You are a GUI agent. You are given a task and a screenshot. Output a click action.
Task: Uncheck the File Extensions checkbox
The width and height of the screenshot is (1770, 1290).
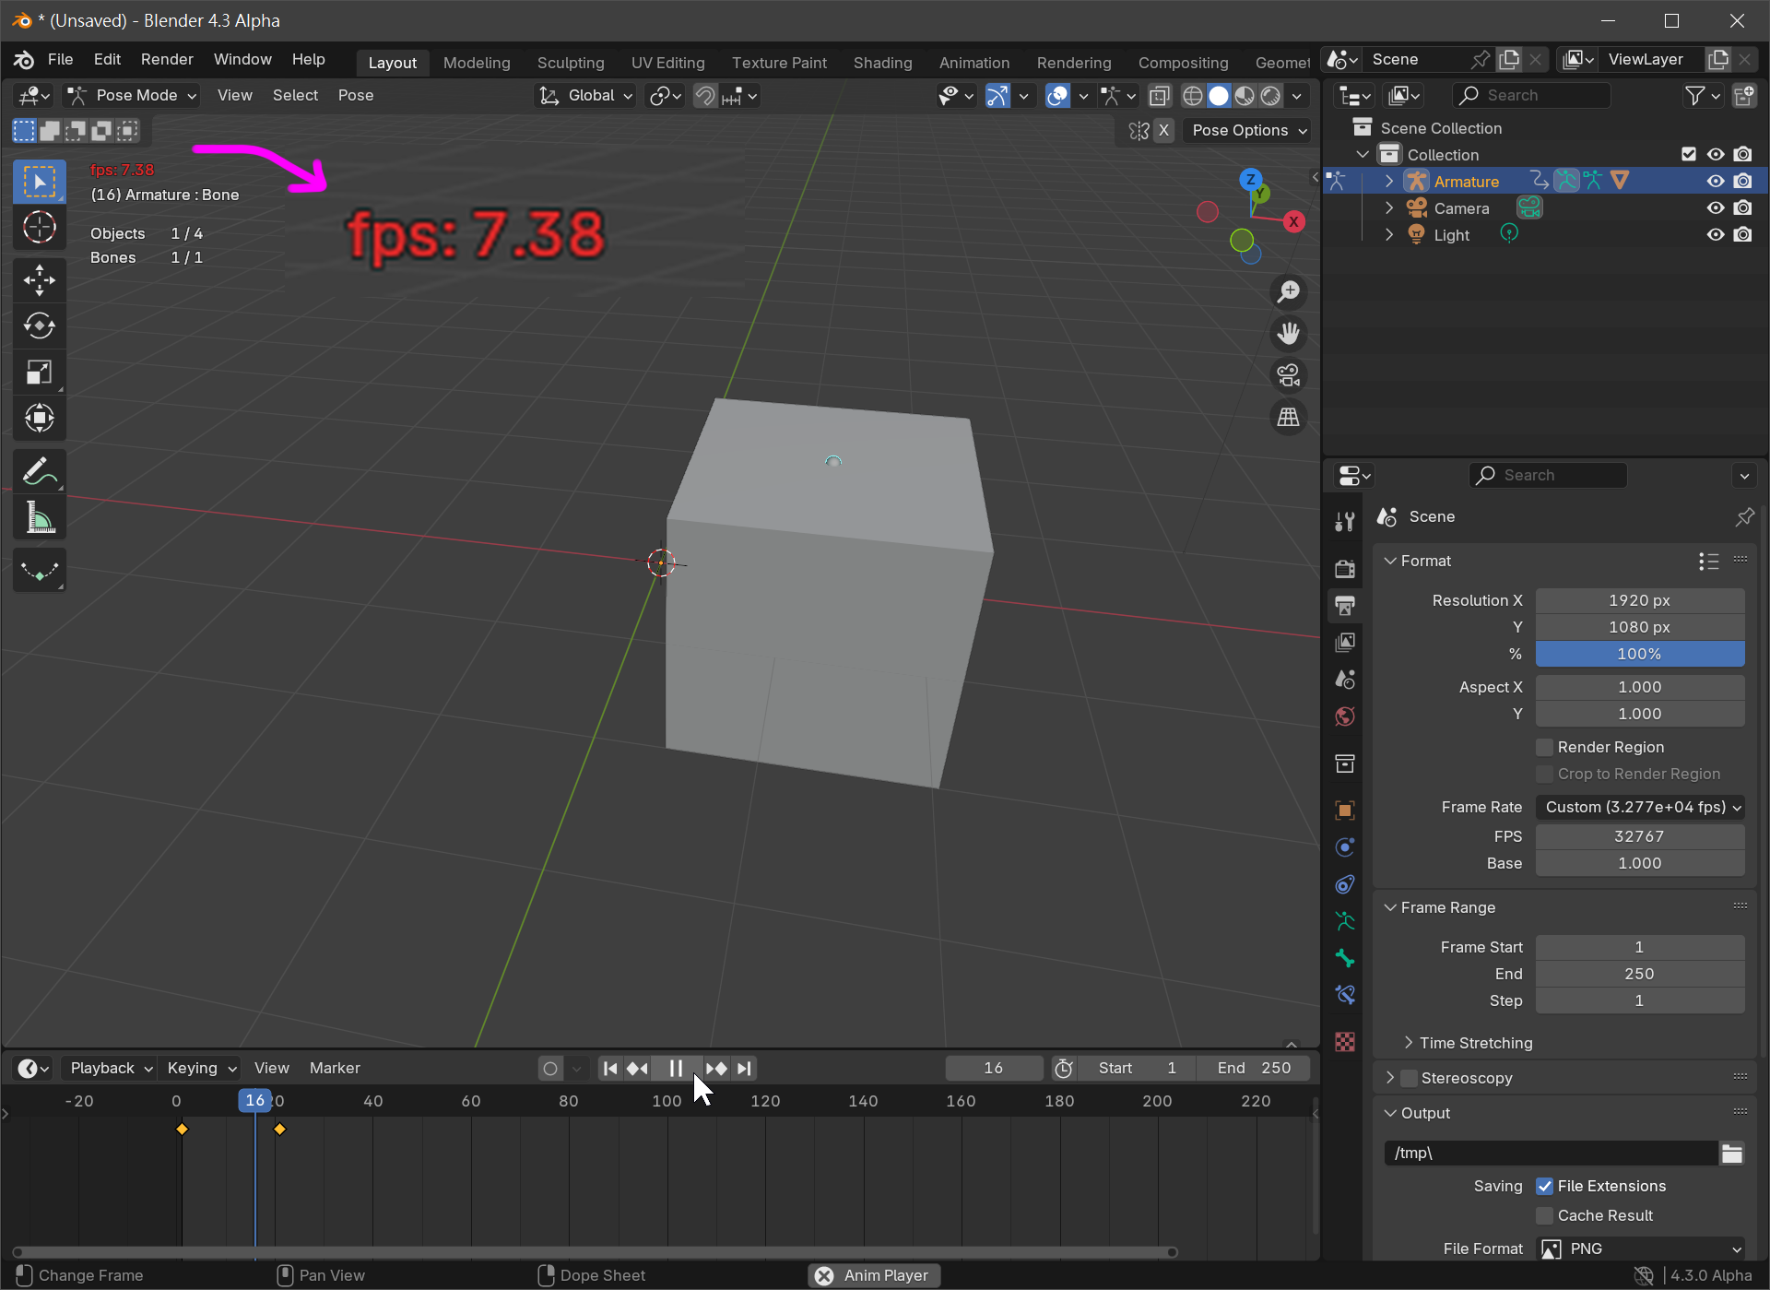coord(1544,1186)
